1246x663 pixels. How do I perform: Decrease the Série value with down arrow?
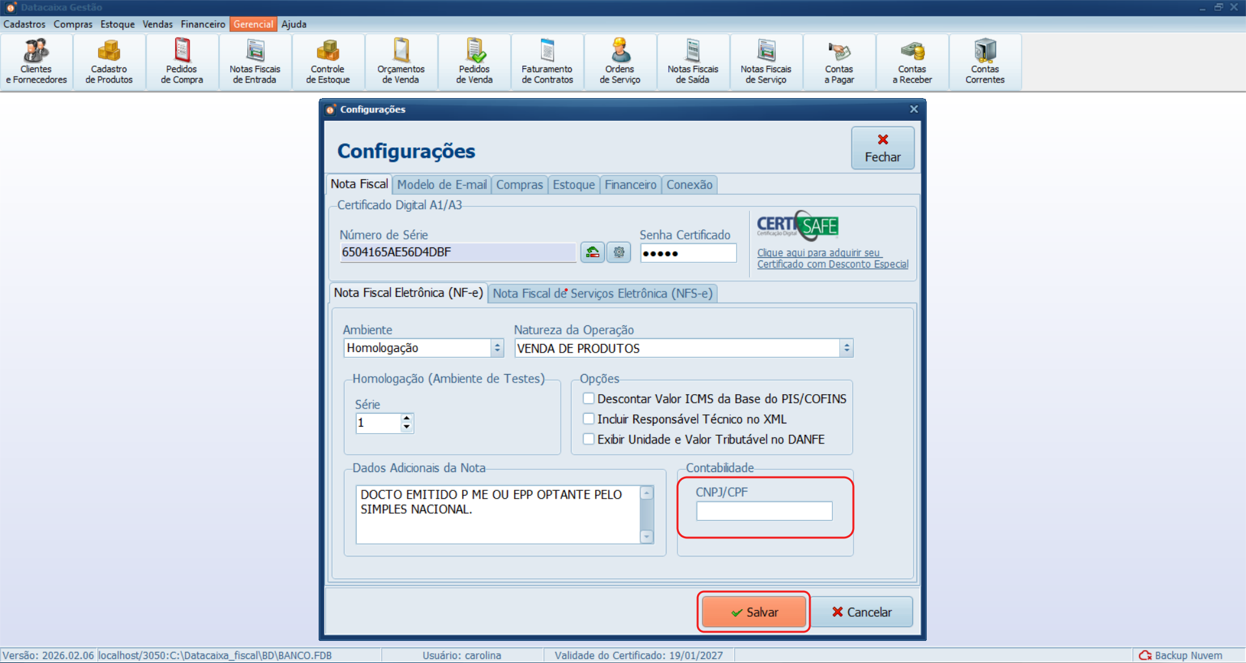(407, 427)
